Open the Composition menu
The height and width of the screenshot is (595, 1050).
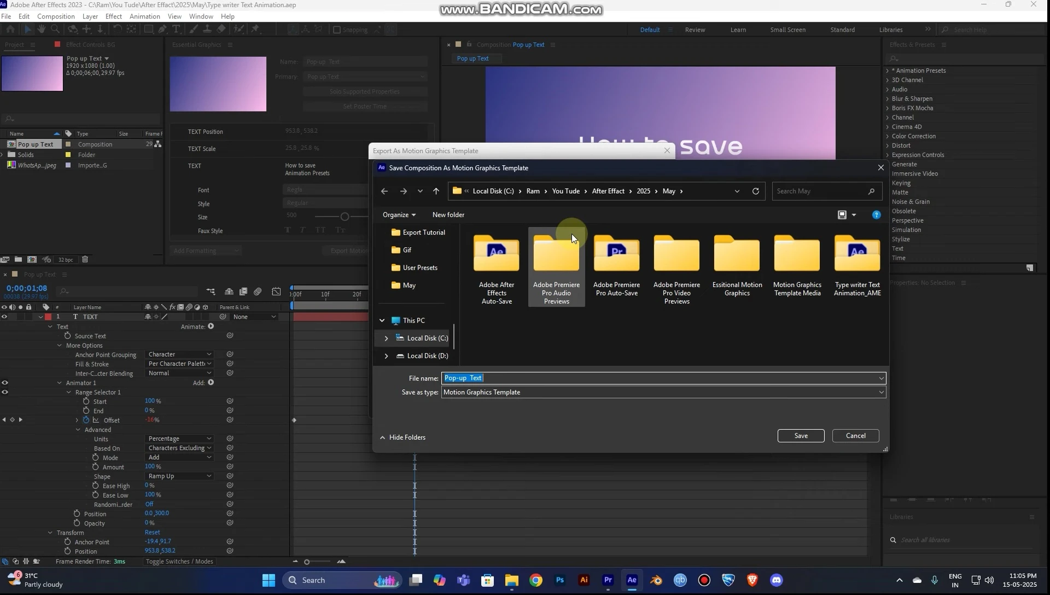pos(56,16)
